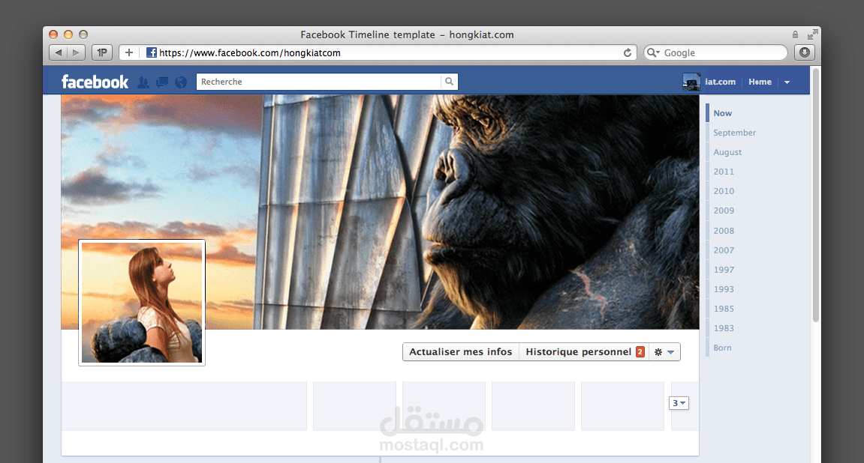The image size is (864, 463).
Task: Jump to 2008 on the timeline
Action: click(724, 231)
